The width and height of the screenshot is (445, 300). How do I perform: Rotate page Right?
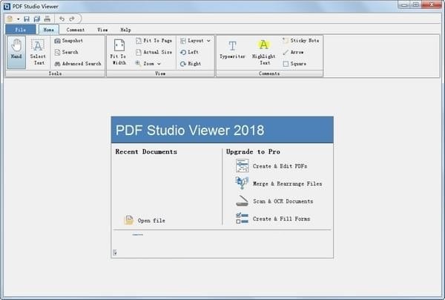point(191,64)
